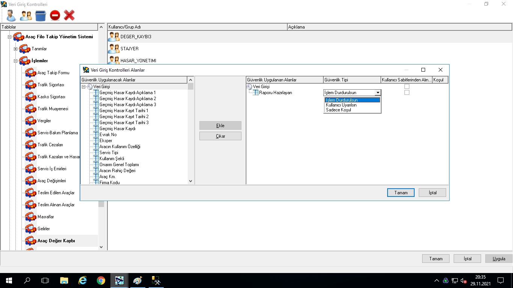The height and width of the screenshot is (288, 513).
Task: Click the Raporu Hazırlayan field icon
Action: [255, 93]
